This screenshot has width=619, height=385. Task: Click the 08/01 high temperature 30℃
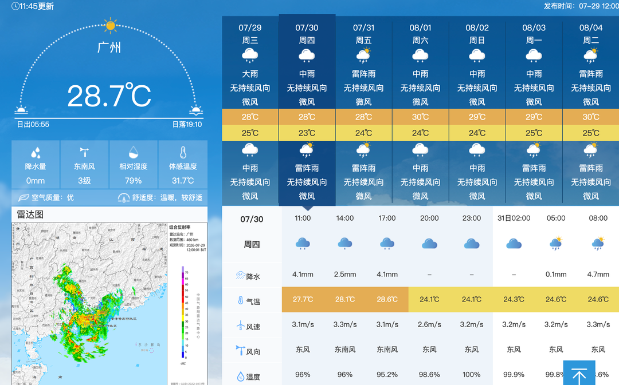(421, 117)
